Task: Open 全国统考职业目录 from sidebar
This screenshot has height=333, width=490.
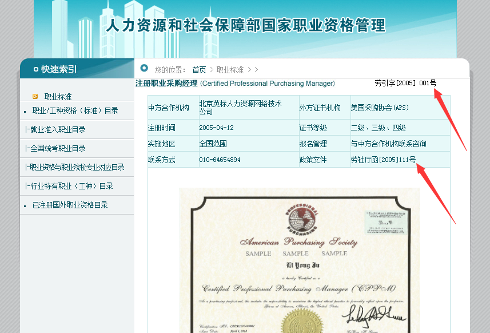Action: [x=55, y=148]
